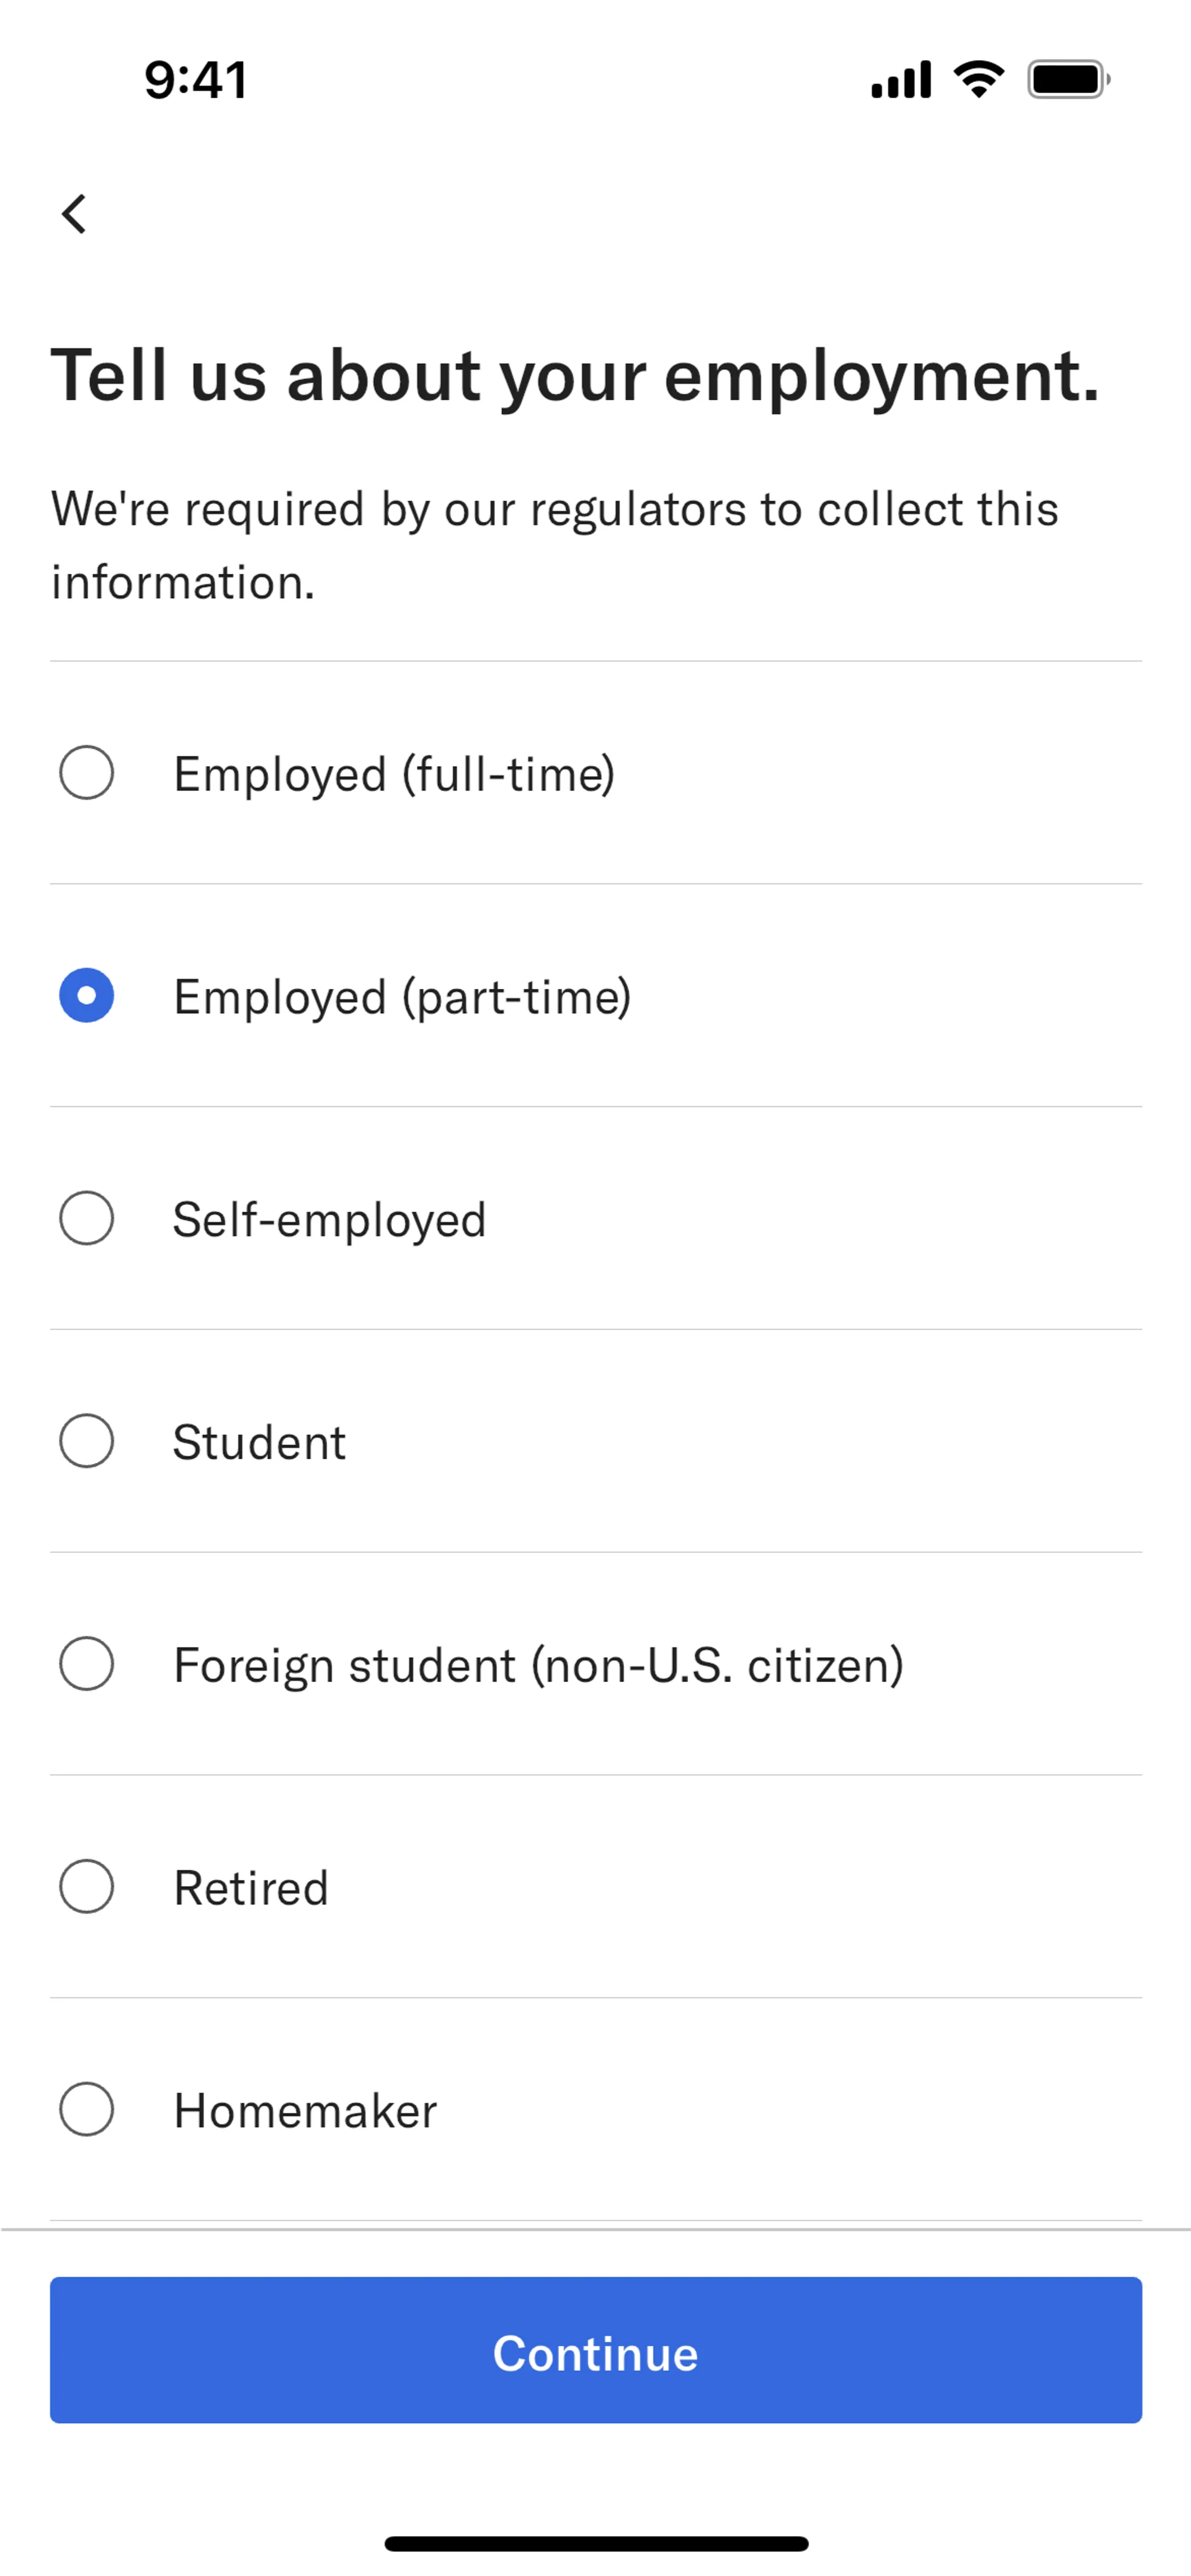Select the Retired radio button
Screen dimensions: 1191x2576
(x=86, y=1887)
